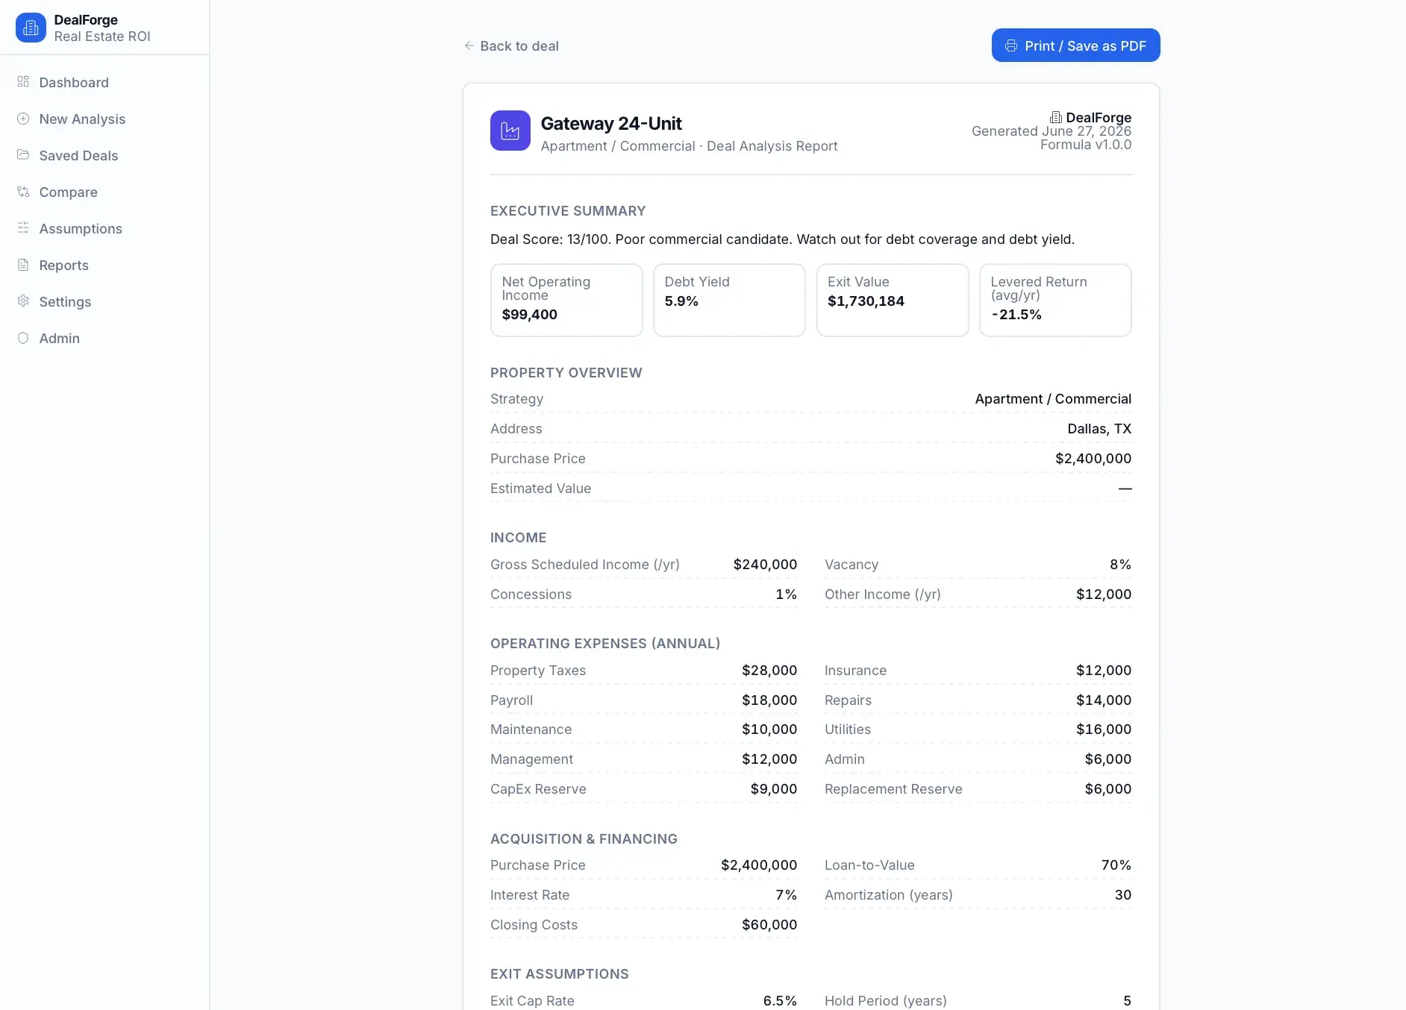
Task: Click Purchase Price $2,400,000 in Property Overview
Action: pyautogui.click(x=1093, y=459)
